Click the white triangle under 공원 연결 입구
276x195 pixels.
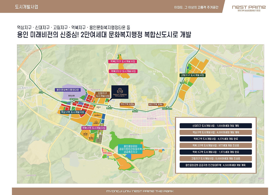click(x=154, y=74)
